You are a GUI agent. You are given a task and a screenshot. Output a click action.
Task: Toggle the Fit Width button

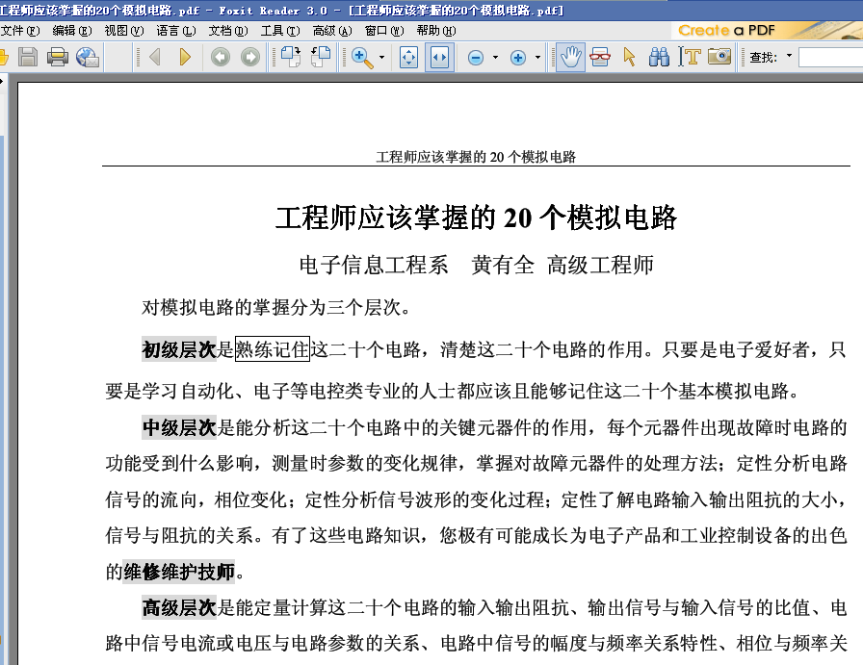tap(439, 57)
